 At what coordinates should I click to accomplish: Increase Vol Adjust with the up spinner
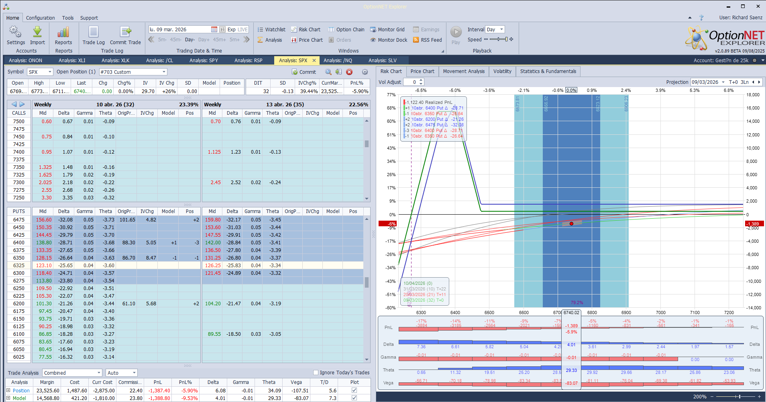(x=421, y=80)
